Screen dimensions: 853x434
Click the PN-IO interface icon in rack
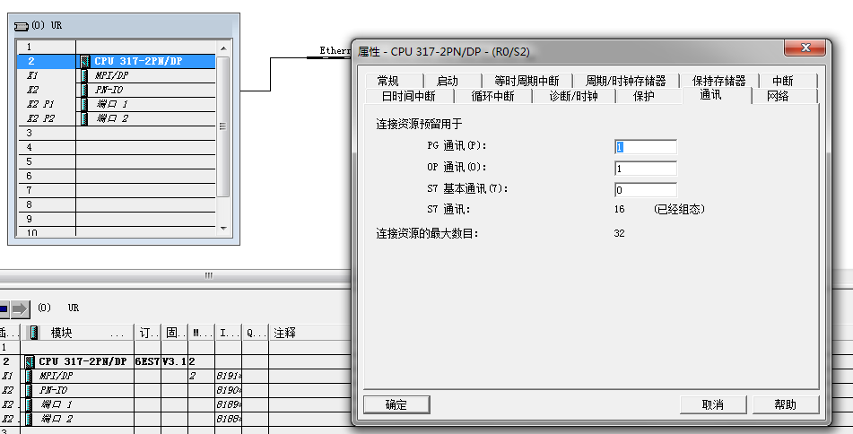[84, 90]
